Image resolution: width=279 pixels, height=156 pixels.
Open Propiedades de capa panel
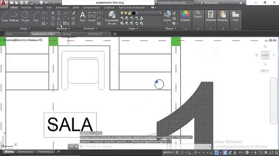pos(112,18)
